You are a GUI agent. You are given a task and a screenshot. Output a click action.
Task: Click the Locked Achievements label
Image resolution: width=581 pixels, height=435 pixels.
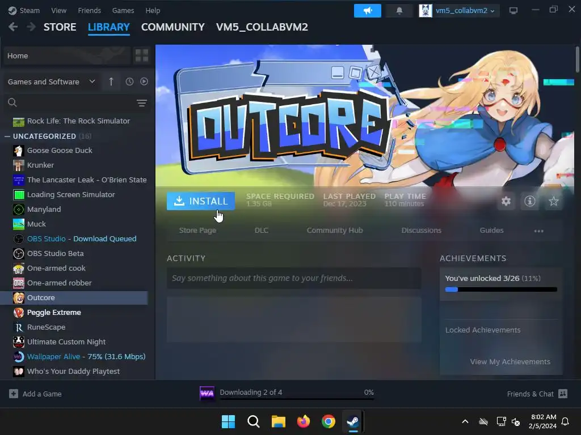483,330
